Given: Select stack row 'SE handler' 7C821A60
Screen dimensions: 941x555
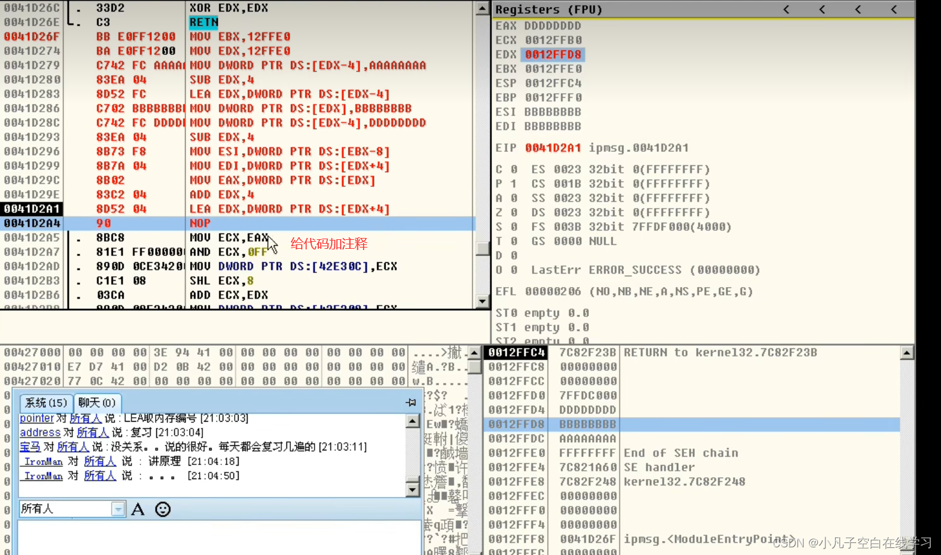Looking at the screenshot, I should pyautogui.click(x=692, y=468).
